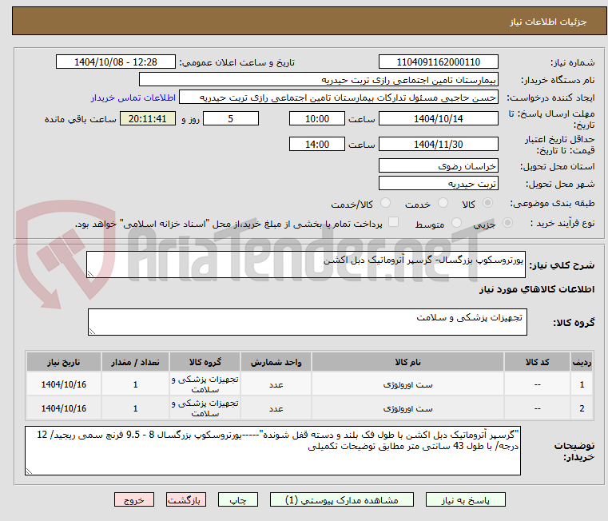
Task: Click delivery province field خراسان رضوی
Action: point(438,166)
